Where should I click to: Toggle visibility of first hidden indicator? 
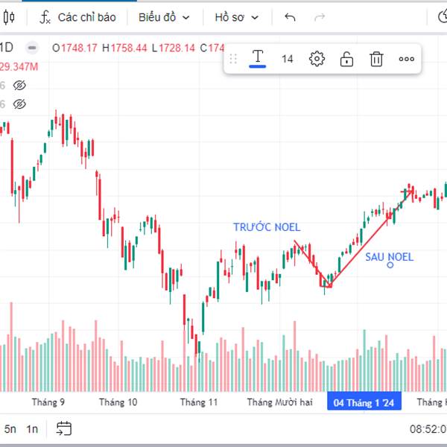pyautogui.click(x=19, y=86)
